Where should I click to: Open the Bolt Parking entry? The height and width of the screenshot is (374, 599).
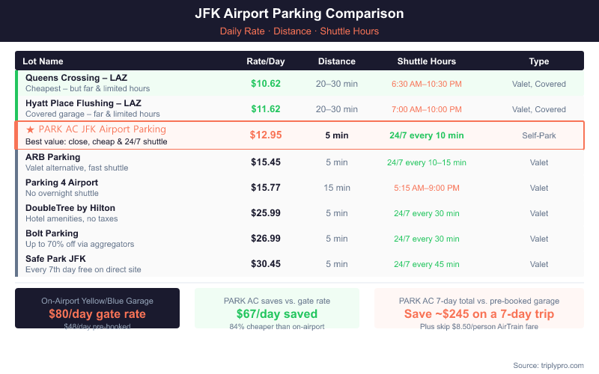[x=52, y=233]
